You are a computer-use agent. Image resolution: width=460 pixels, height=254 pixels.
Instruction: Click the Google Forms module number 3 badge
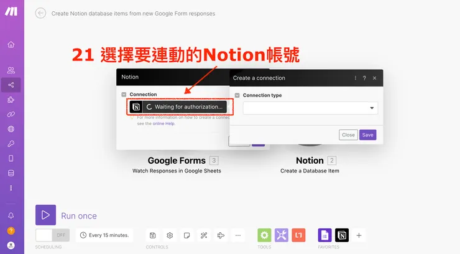(x=214, y=161)
